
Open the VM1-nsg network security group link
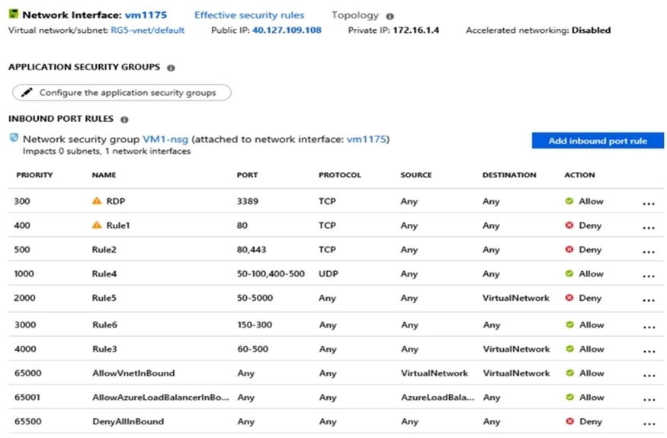[x=165, y=139]
